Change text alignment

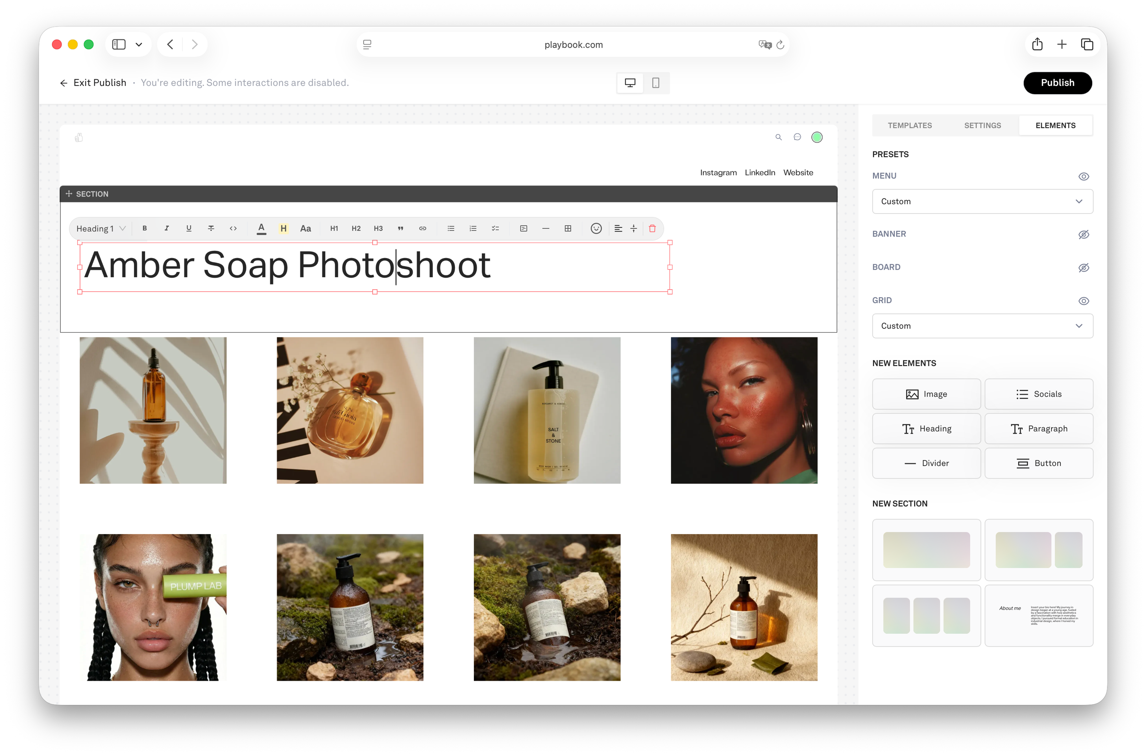click(x=618, y=229)
